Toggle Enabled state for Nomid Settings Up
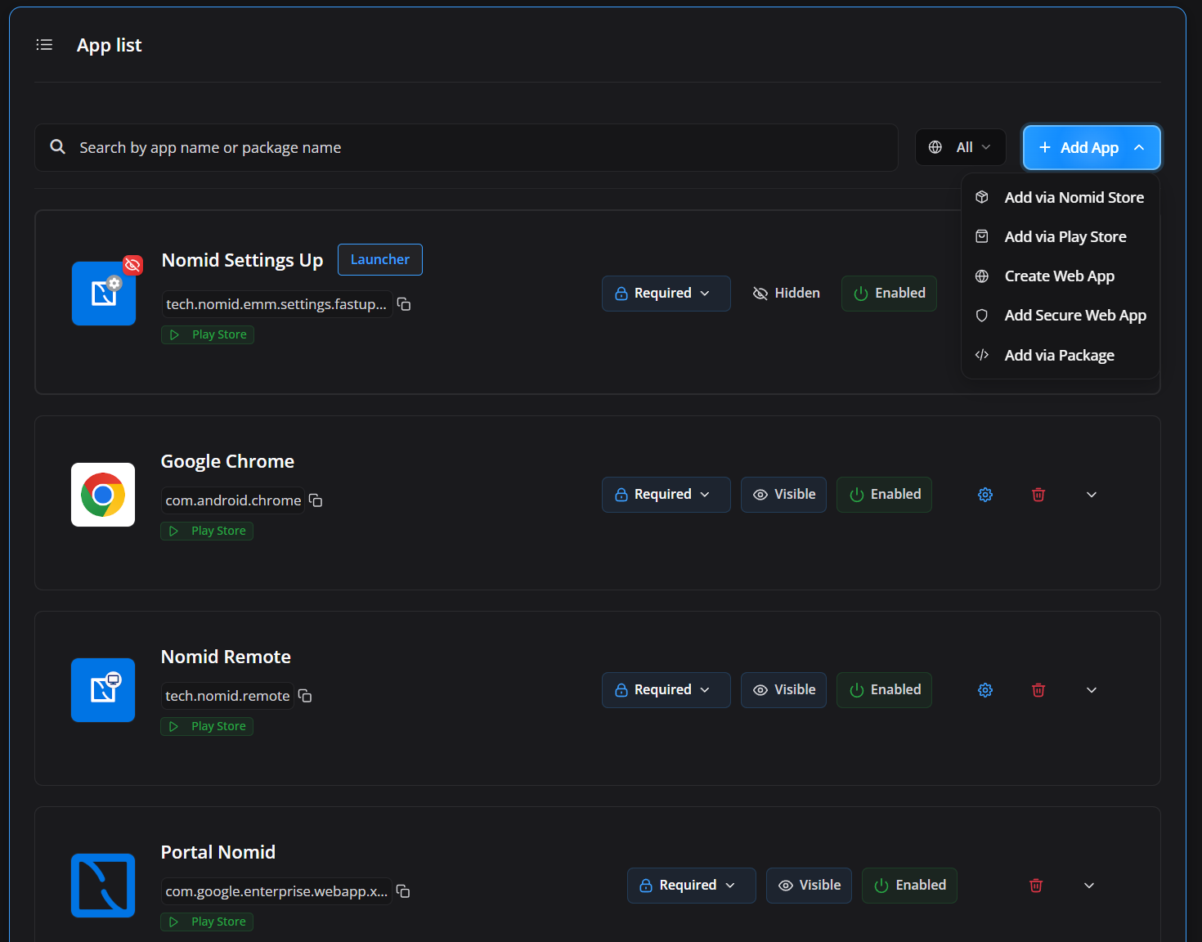Image resolution: width=1202 pixels, height=942 pixels. tap(890, 294)
